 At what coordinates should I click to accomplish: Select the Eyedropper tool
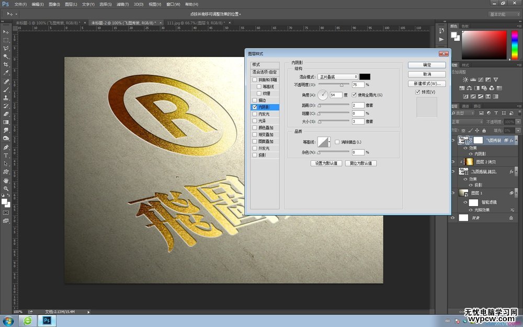(6, 73)
